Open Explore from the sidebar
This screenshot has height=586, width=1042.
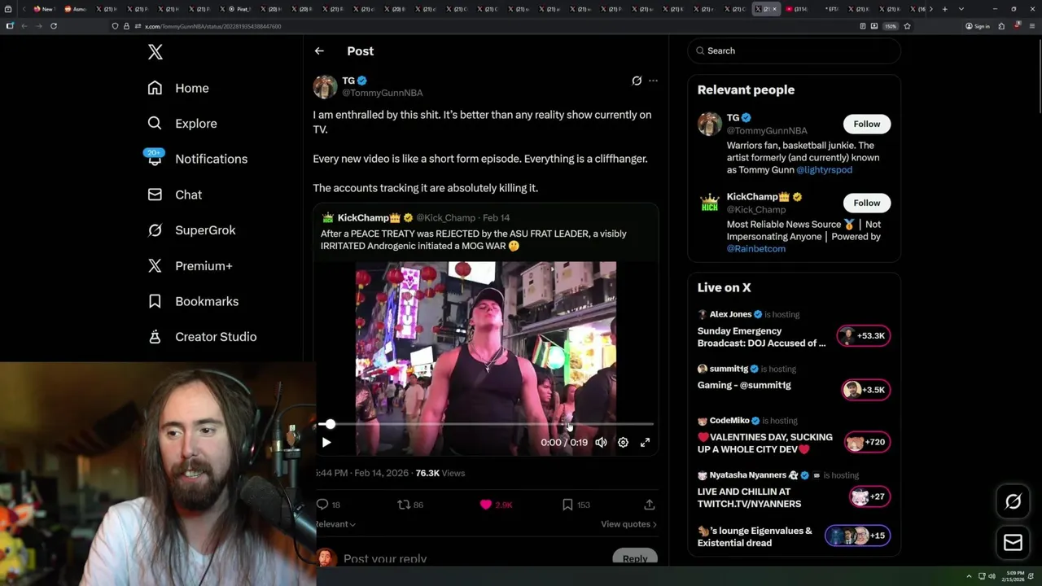pyautogui.click(x=182, y=124)
